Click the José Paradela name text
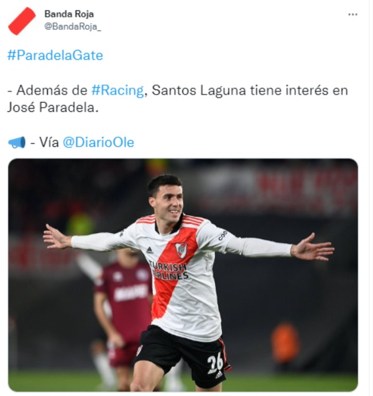 coord(52,108)
